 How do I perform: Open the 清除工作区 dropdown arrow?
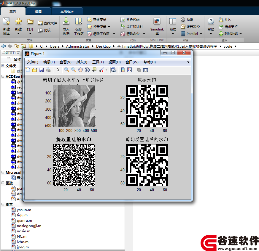point(114,34)
